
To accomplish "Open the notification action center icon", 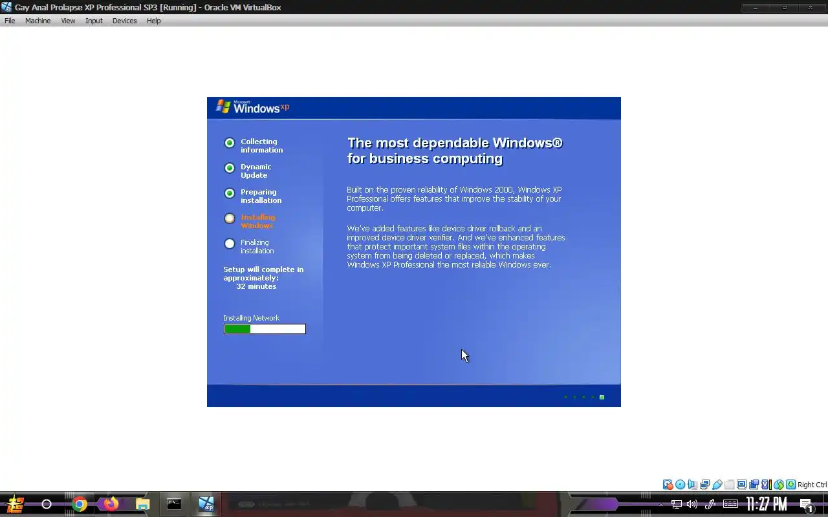I will pyautogui.click(x=806, y=505).
